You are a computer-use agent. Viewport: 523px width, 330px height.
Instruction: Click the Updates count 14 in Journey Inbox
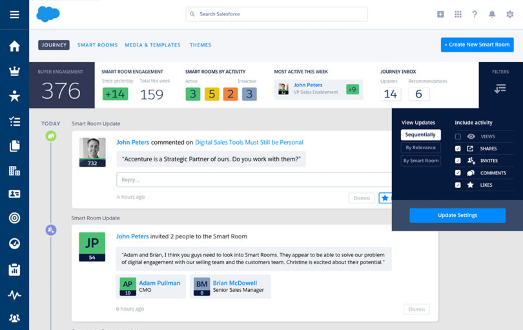(x=390, y=94)
